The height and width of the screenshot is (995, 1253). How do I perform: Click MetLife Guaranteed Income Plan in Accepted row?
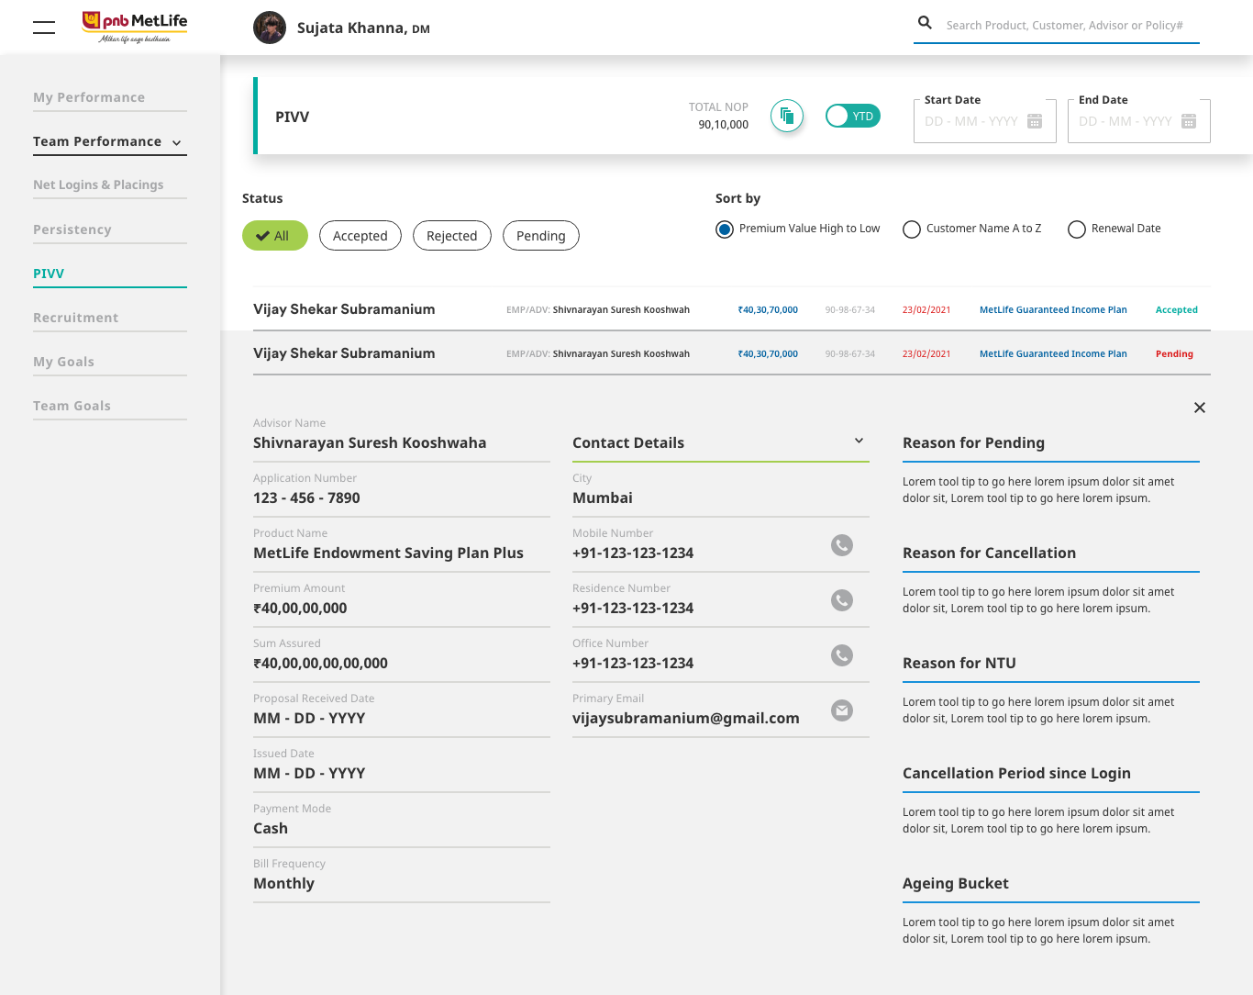point(1053,309)
